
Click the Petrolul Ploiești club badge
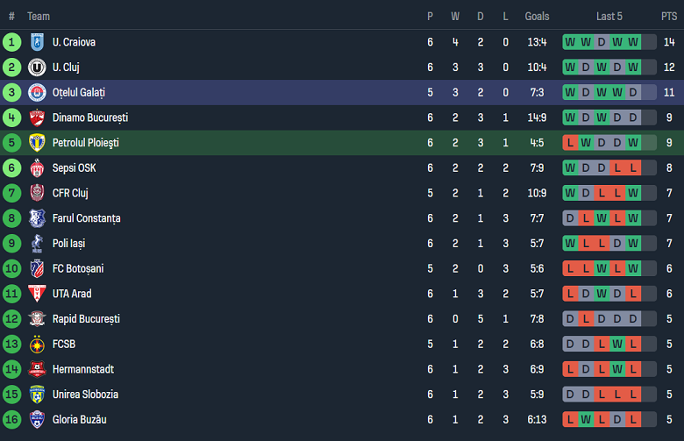(x=37, y=143)
